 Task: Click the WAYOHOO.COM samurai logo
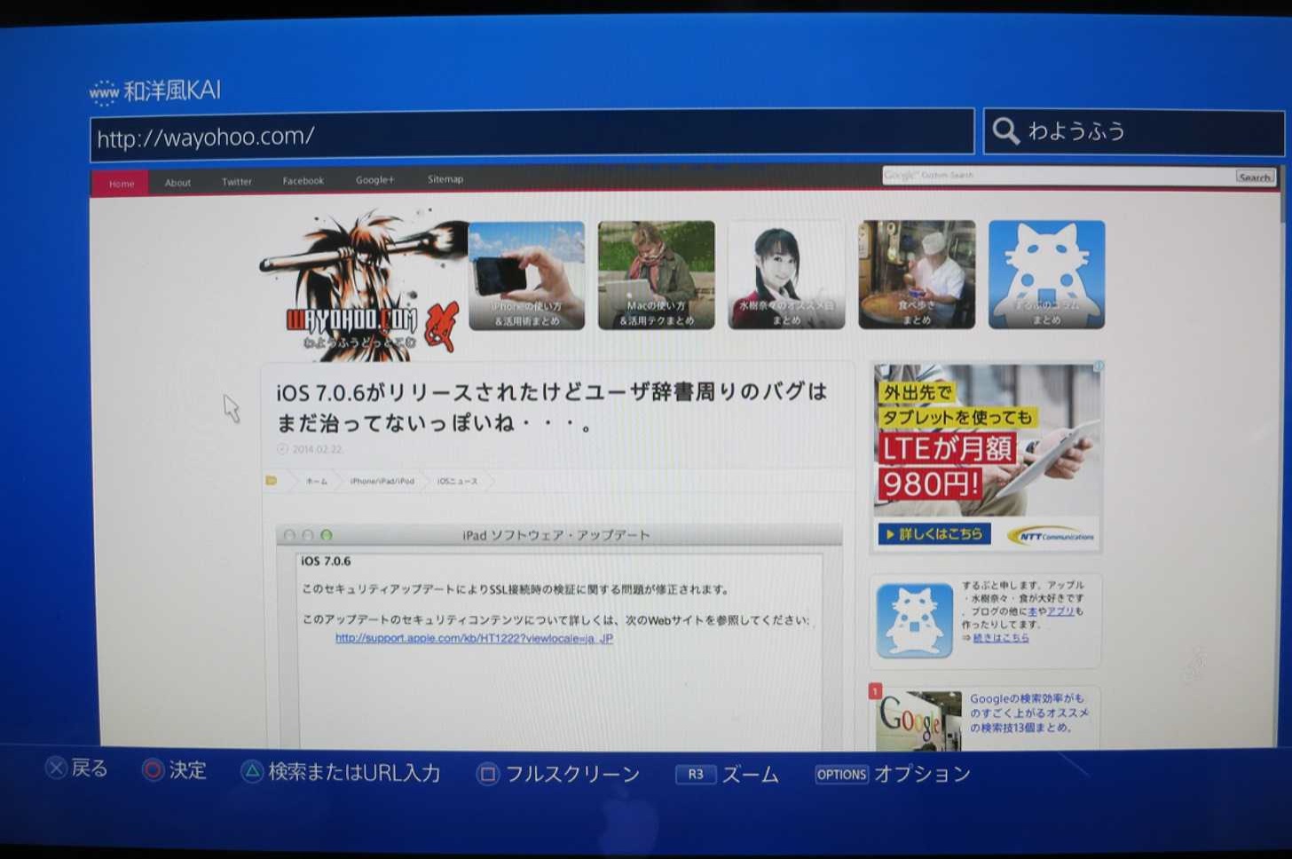click(x=362, y=286)
